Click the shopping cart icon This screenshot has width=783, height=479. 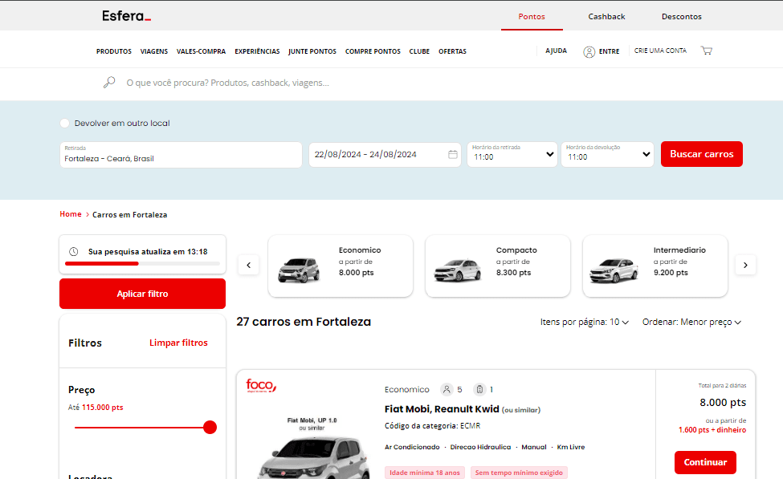[707, 51]
